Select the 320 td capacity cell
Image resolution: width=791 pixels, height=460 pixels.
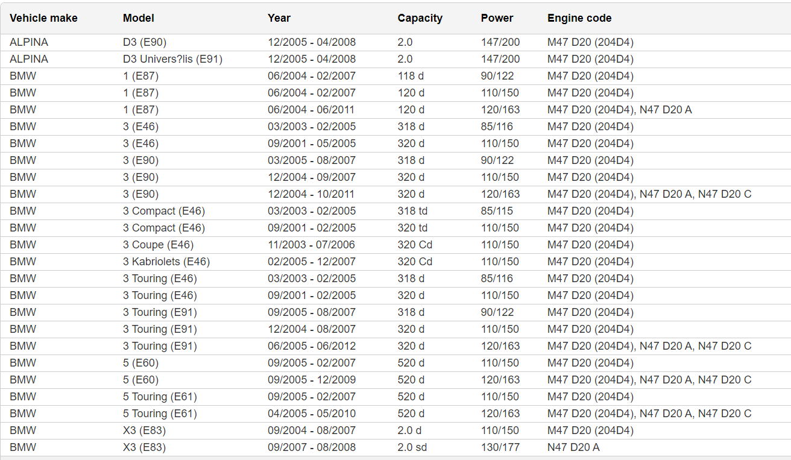(412, 228)
